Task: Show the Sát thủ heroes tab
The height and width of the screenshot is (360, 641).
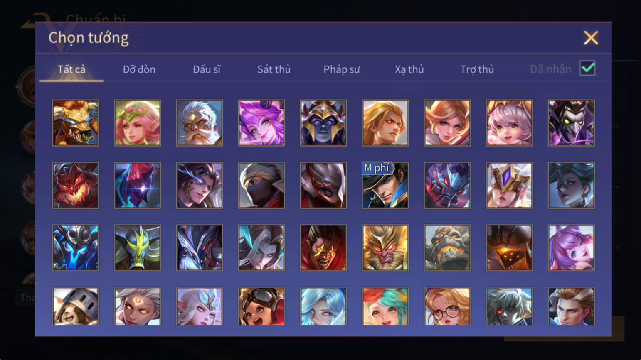Action: (274, 69)
